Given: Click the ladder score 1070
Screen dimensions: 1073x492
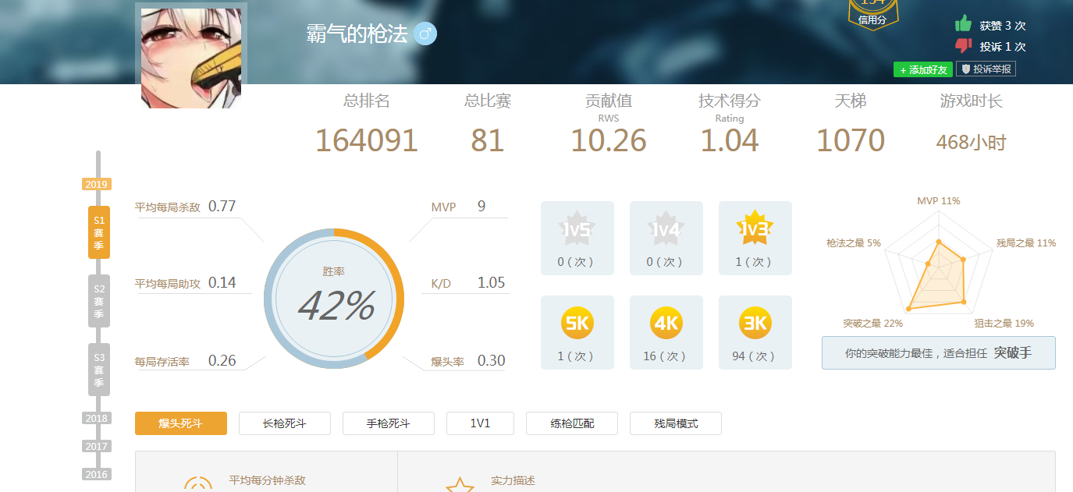Looking at the screenshot, I should coord(851,140).
